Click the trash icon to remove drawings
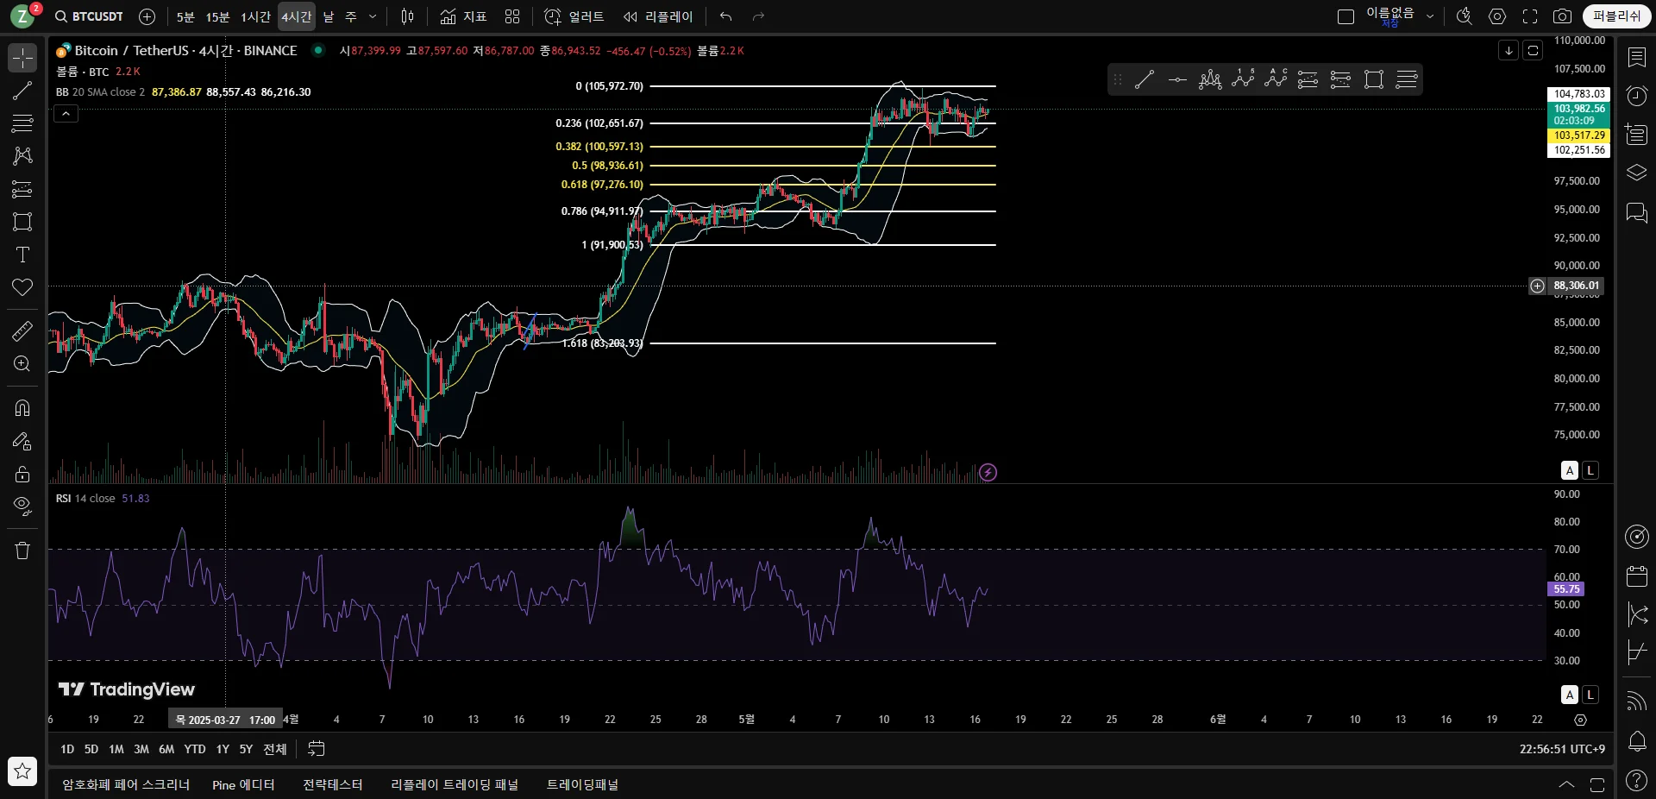The width and height of the screenshot is (1656, 799). pos(22,550)
